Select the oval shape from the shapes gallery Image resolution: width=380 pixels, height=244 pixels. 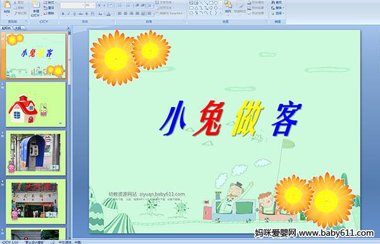216,3
